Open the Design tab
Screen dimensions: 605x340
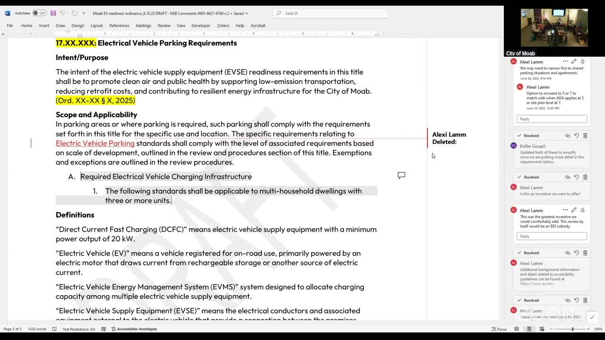pyautogui.click(x=78, y=25)
